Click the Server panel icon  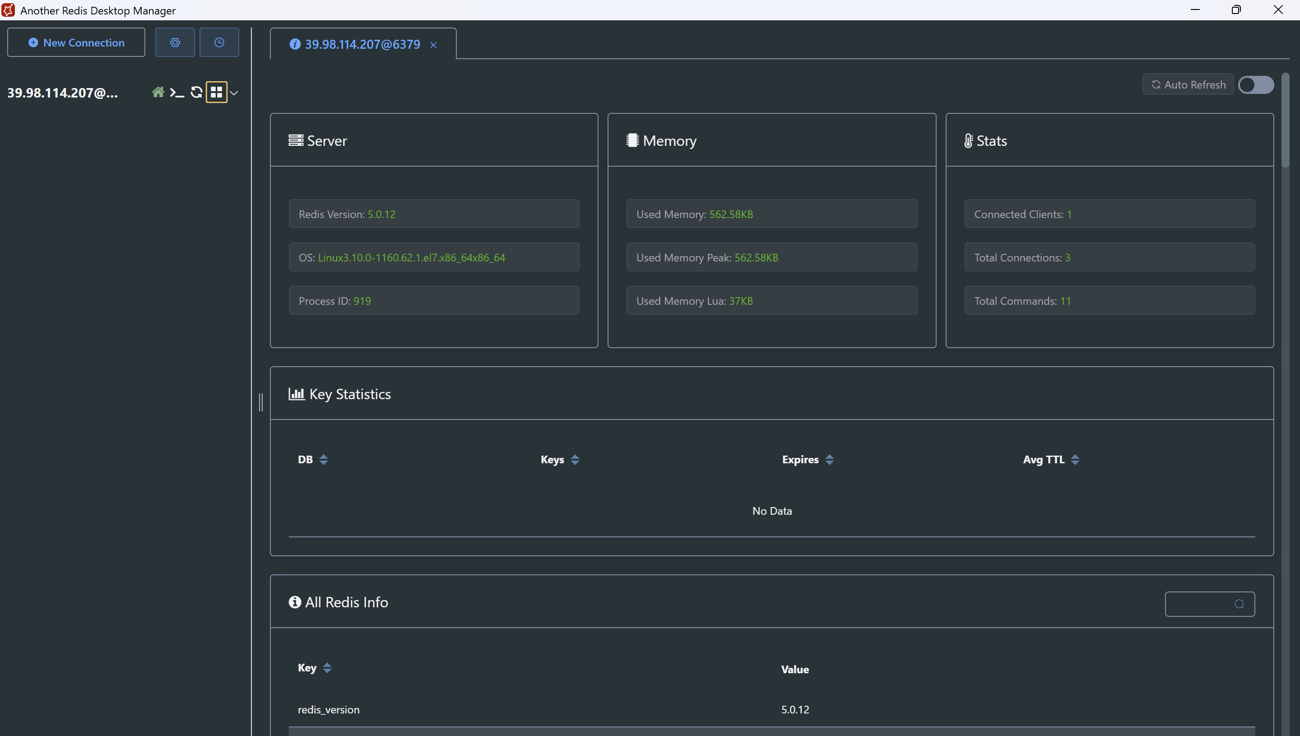click(x=296, y=140)
